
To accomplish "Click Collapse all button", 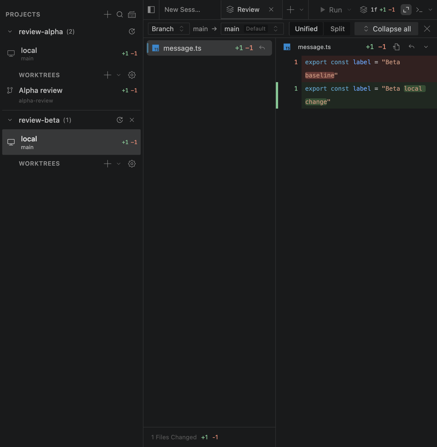I will coord(386,29).
